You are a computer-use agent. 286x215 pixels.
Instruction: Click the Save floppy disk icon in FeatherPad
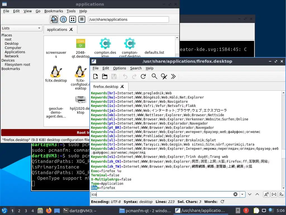[x=114, y=76]
